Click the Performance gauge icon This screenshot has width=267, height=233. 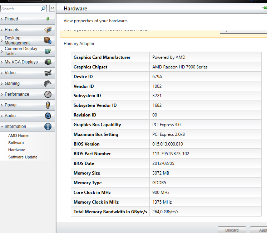(x=48, y=94)
